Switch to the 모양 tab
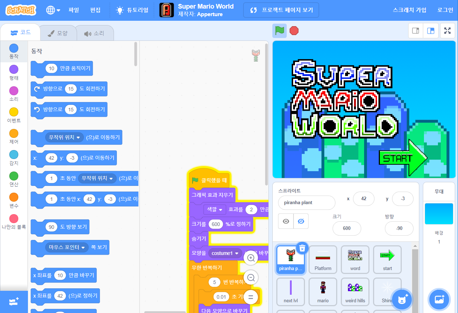458x313 pixels. (57, 33)
